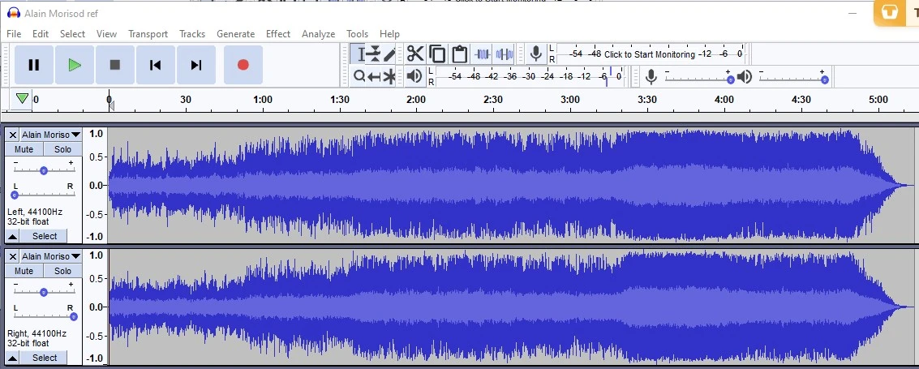Image resolution: width=919 pixels, height=369 pixels.
Task: Solo the Left channel track
Action: click(x=63, y=149)
